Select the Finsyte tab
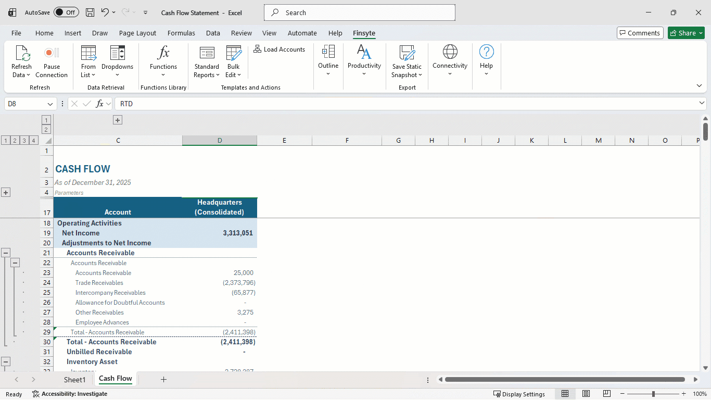The height and width of the screenshot is (400, 711). coord(364,33)
